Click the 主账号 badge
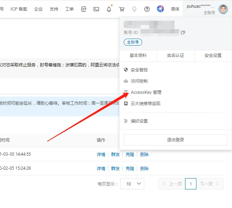This screenshot has height=208, width=232. coord(133,42)
